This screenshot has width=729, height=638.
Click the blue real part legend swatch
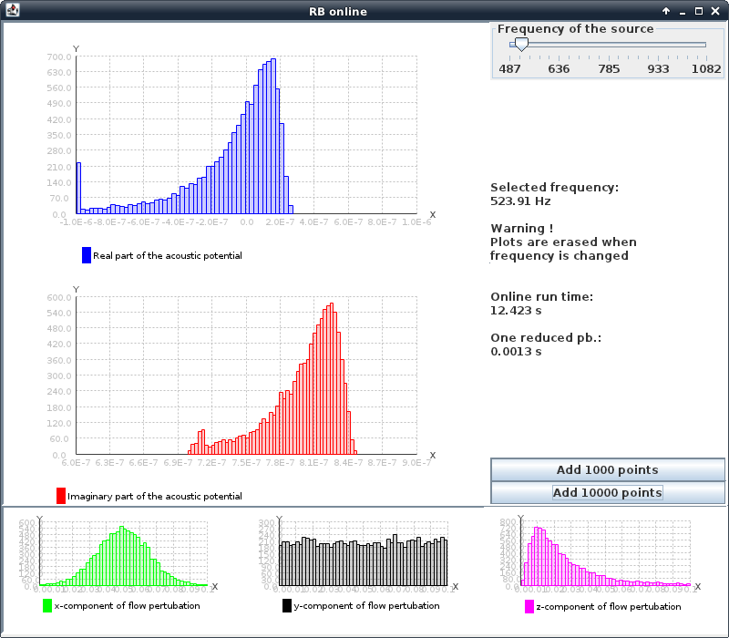[87, 255]
